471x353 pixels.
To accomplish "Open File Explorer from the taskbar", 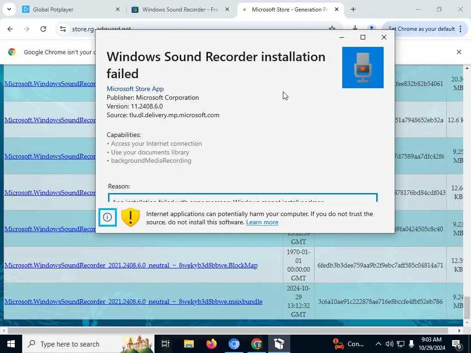I will click(x=189, y=344).
